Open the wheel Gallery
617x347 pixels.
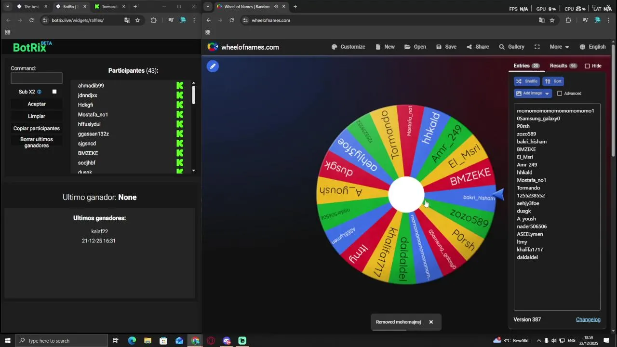[511, 47]
